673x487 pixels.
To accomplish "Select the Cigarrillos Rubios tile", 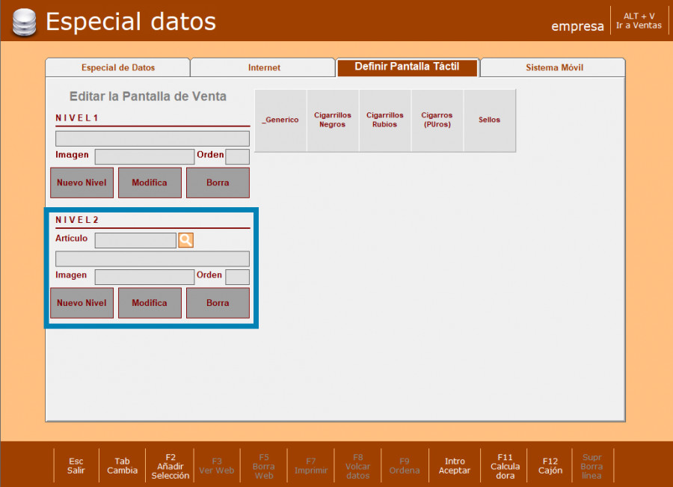I will (385, 120).
